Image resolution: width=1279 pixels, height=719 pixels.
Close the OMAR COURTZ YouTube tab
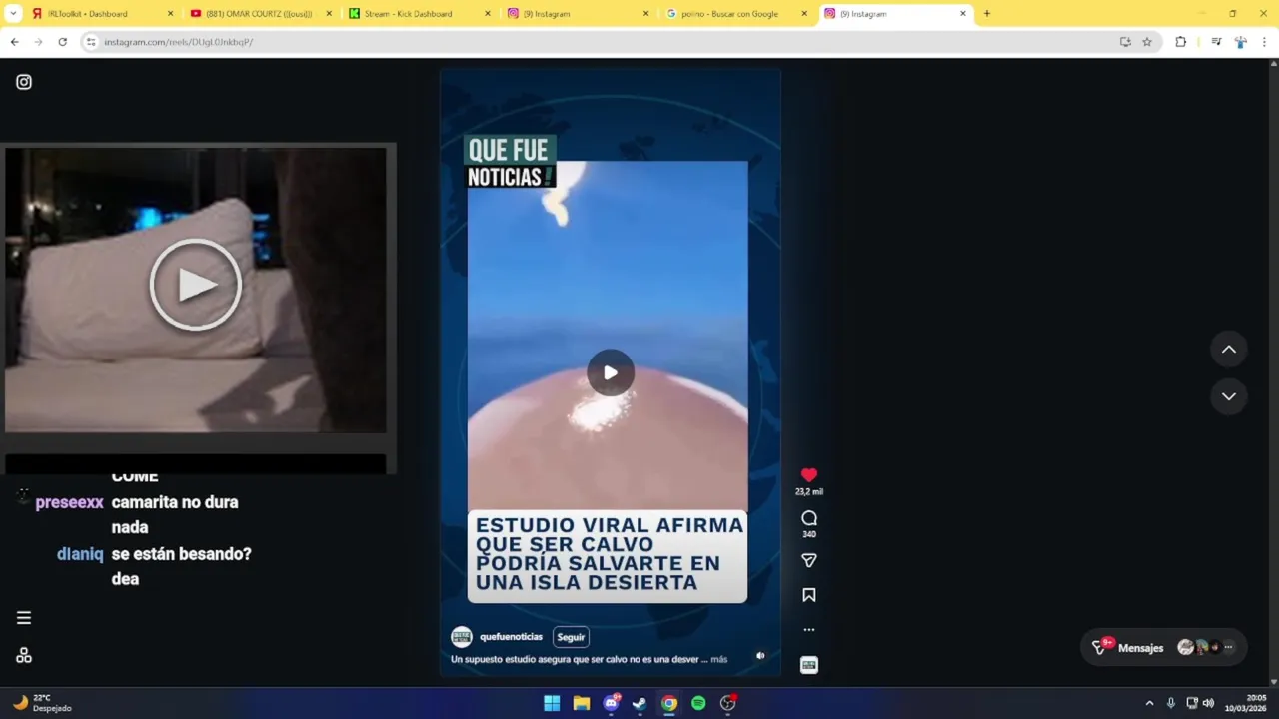click(x=329, y=14)
